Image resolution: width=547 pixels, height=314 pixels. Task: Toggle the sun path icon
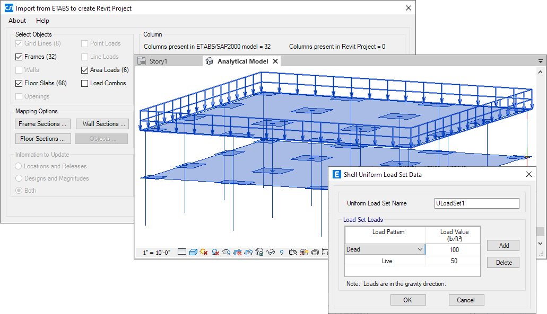203,253
